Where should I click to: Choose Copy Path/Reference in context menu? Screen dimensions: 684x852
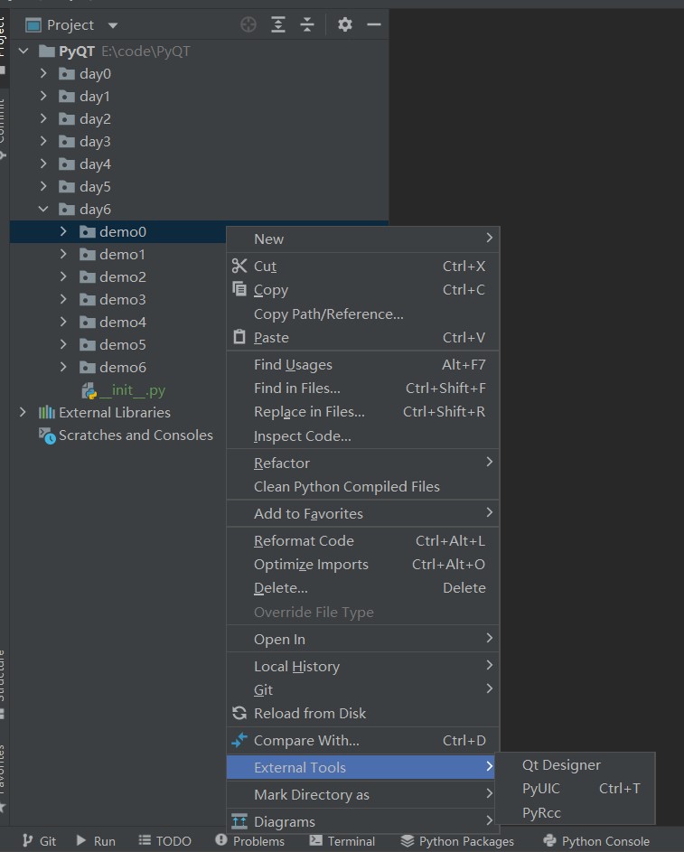pos(363,314)
